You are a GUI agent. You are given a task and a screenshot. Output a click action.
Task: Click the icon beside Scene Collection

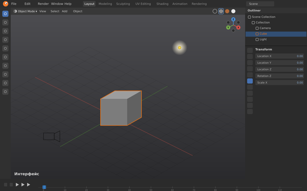coord(249,17)
